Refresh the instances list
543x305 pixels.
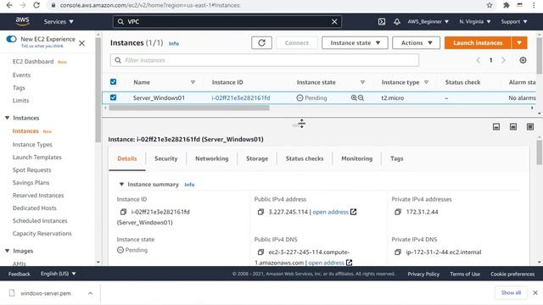click(x=261, y=43)
